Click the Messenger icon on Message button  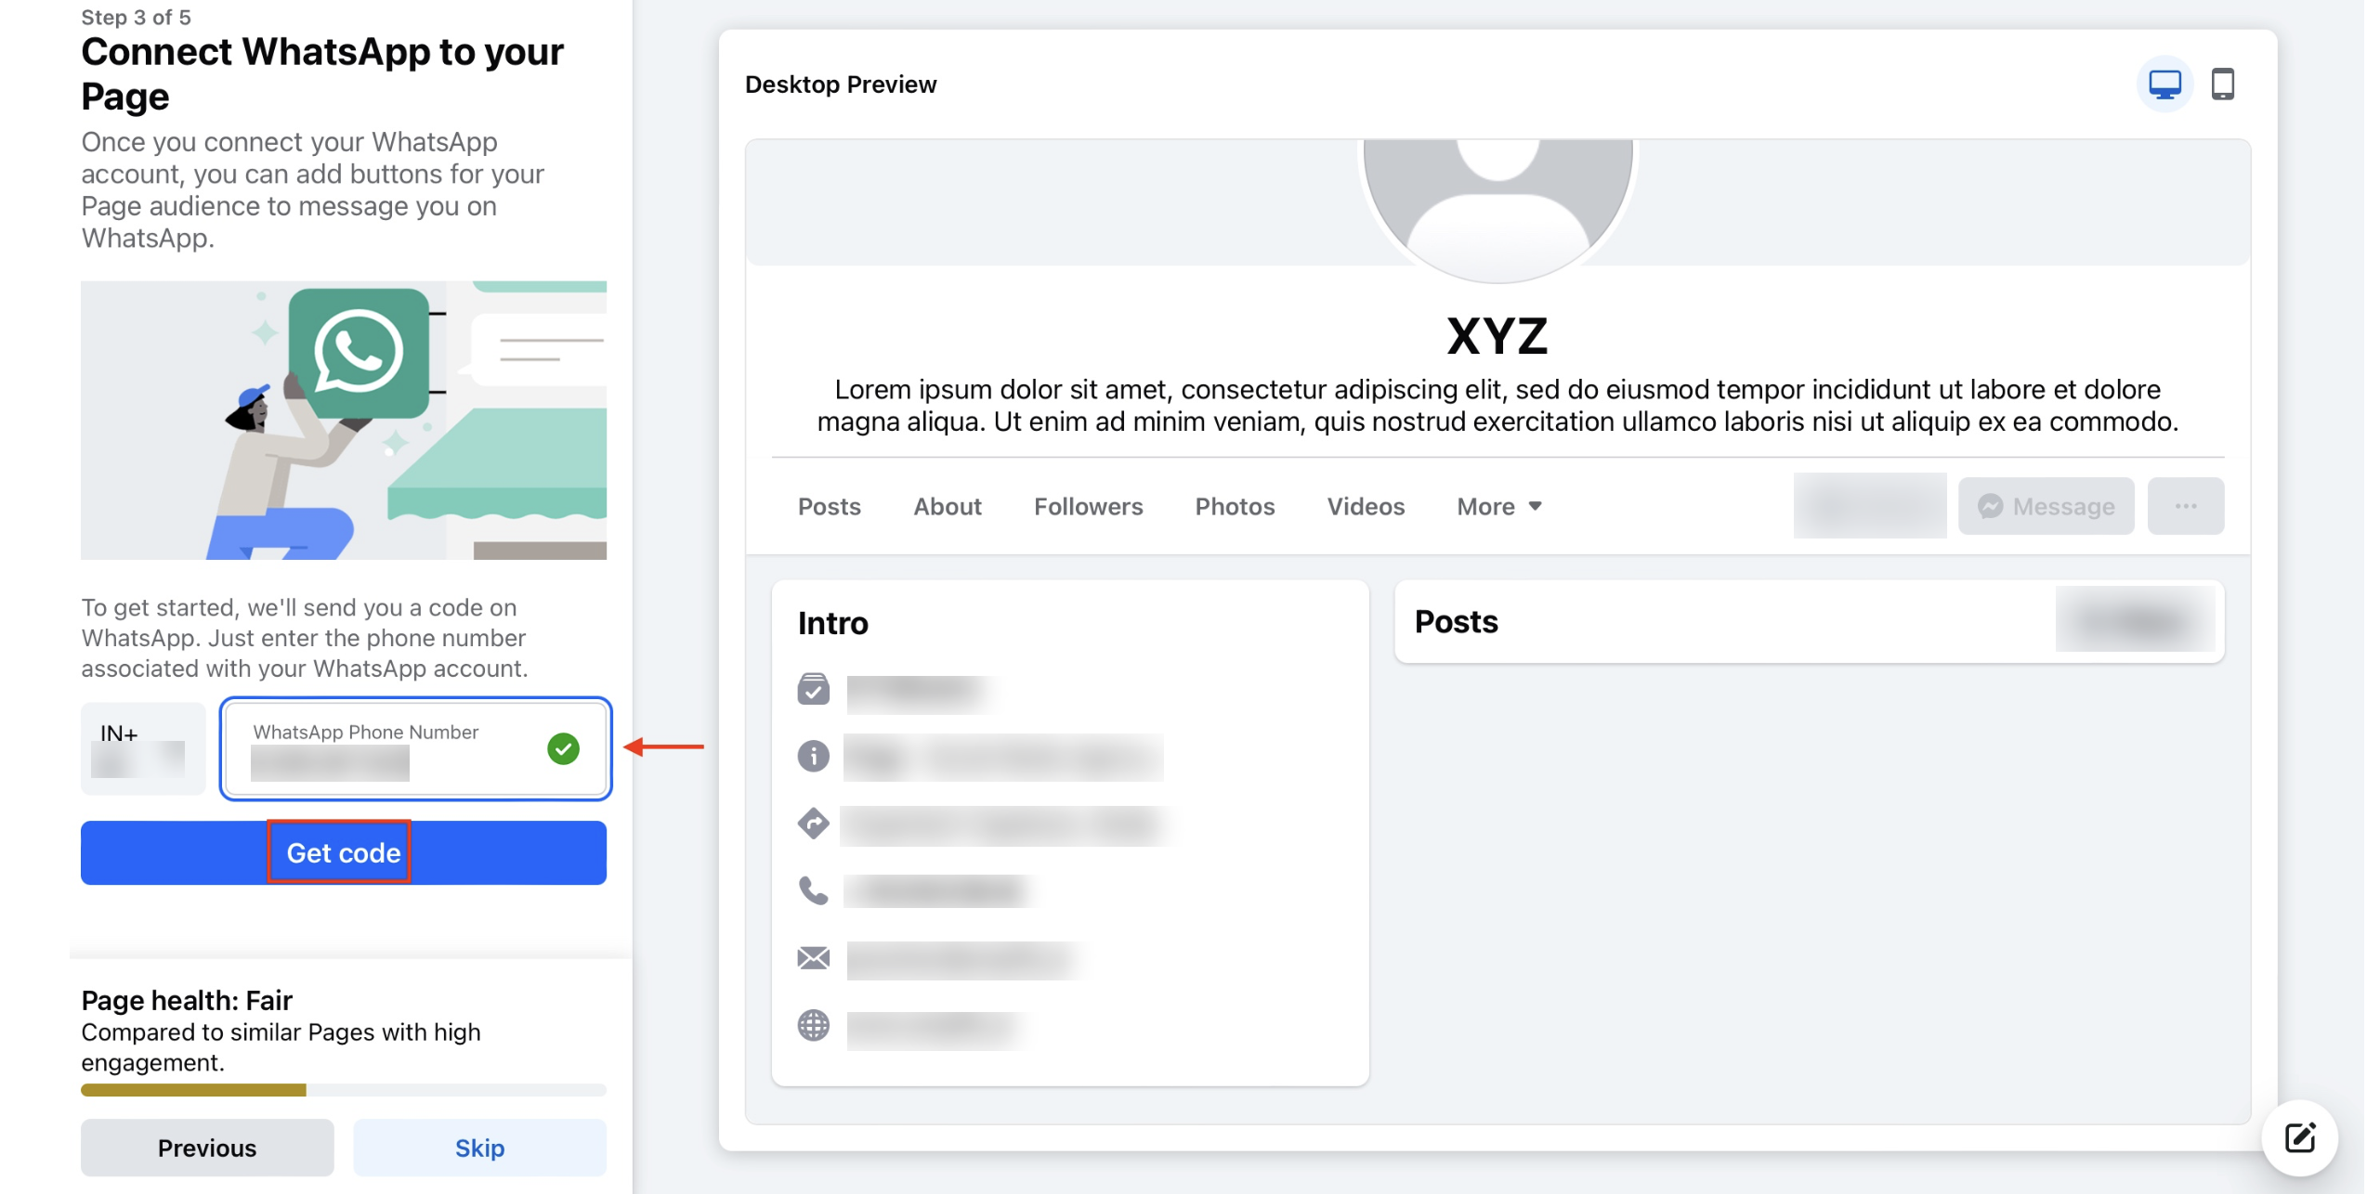pyautogui.click(x=1990, y=506)
